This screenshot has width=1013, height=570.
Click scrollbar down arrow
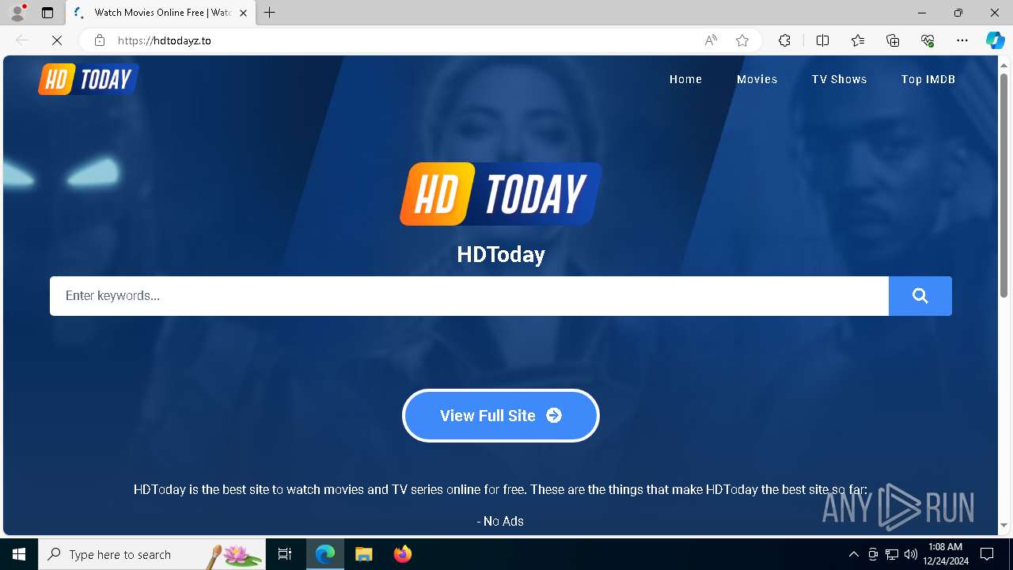1004,526
